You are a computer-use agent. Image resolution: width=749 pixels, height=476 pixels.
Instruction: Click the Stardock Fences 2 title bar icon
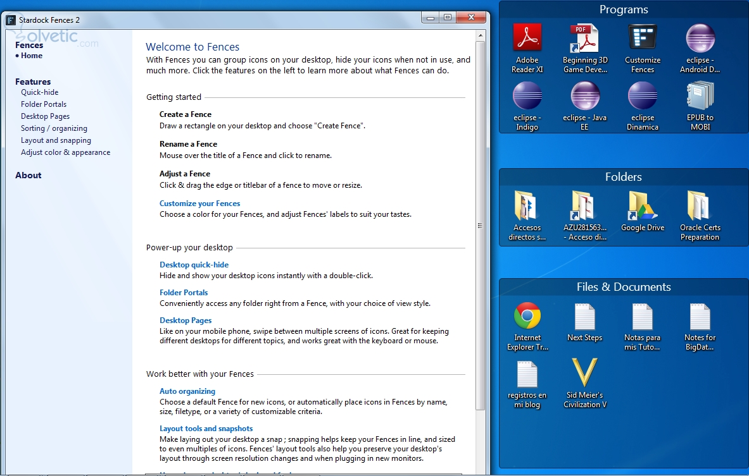(11, 20)
